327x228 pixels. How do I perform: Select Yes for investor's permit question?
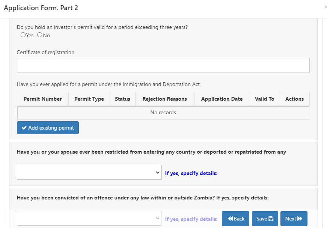click(x=23, y=35)
